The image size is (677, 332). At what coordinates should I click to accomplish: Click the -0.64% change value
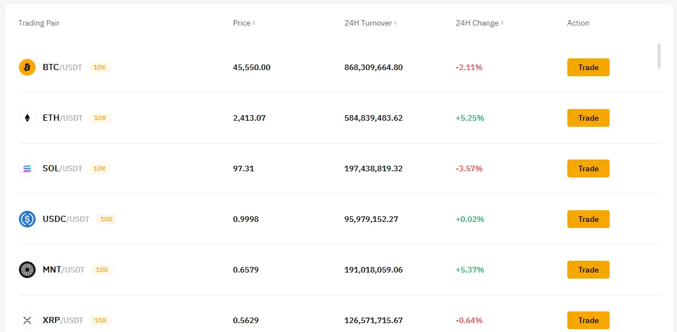coord(469,320)
